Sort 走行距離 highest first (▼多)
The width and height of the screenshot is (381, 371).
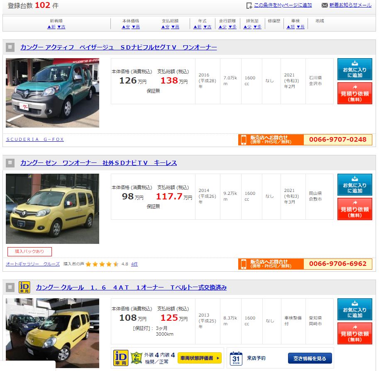click(232, 27)
